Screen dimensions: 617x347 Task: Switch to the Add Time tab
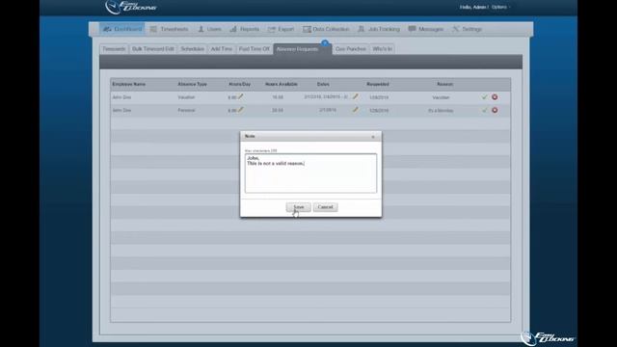221,49
